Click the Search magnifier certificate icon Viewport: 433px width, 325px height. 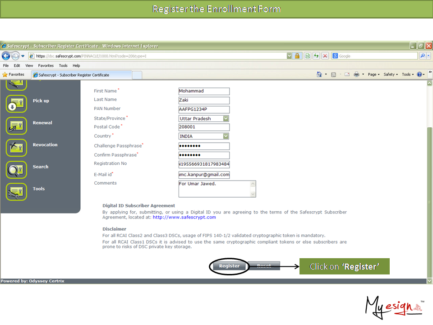coord(16,170)
